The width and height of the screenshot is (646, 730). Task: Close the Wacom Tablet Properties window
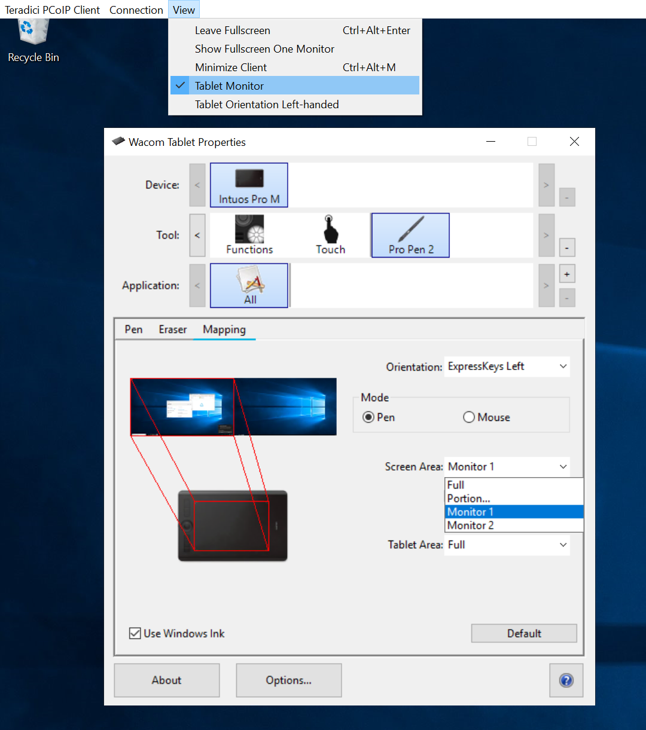coord(574,142)
